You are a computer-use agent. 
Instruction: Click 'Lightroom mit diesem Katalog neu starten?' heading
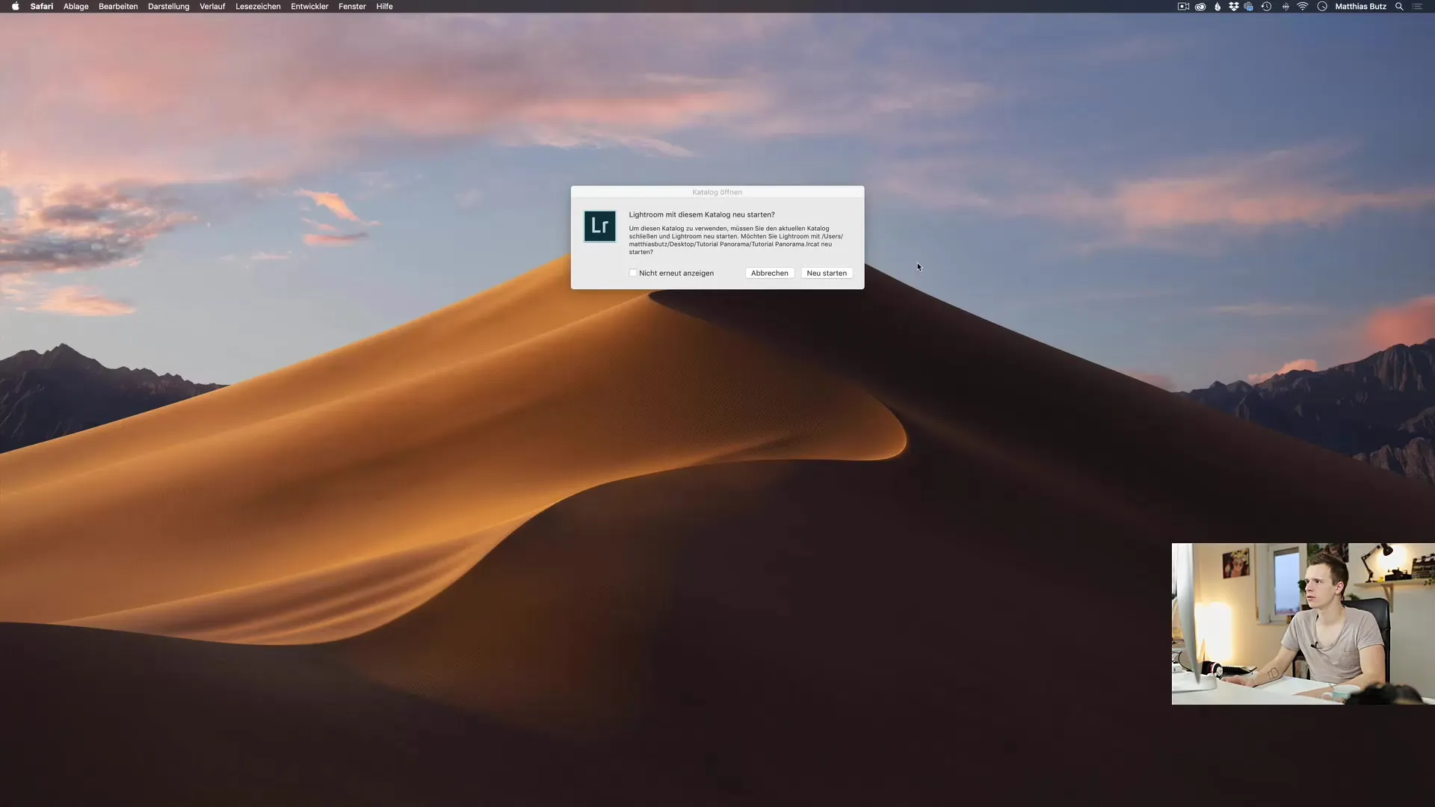click(x=702, y=214)
